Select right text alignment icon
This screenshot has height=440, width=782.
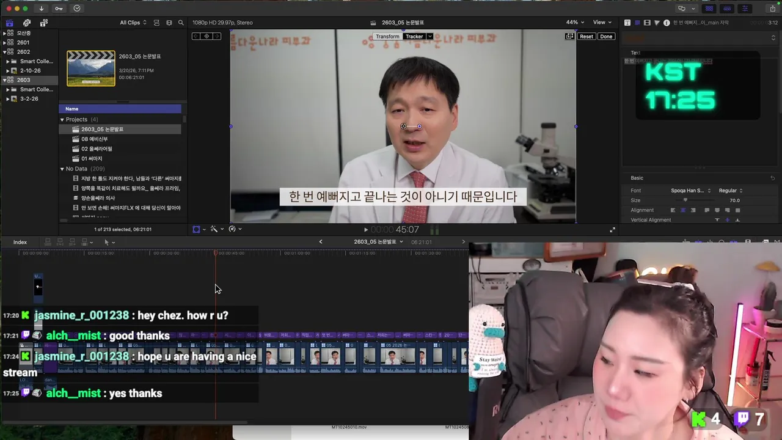pyautogui.click(x=693, y=210)
